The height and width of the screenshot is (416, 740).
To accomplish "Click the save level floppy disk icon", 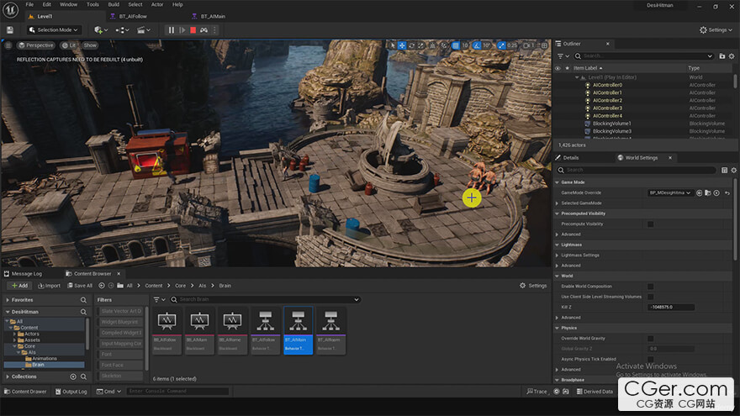I will tap(12, 30).
